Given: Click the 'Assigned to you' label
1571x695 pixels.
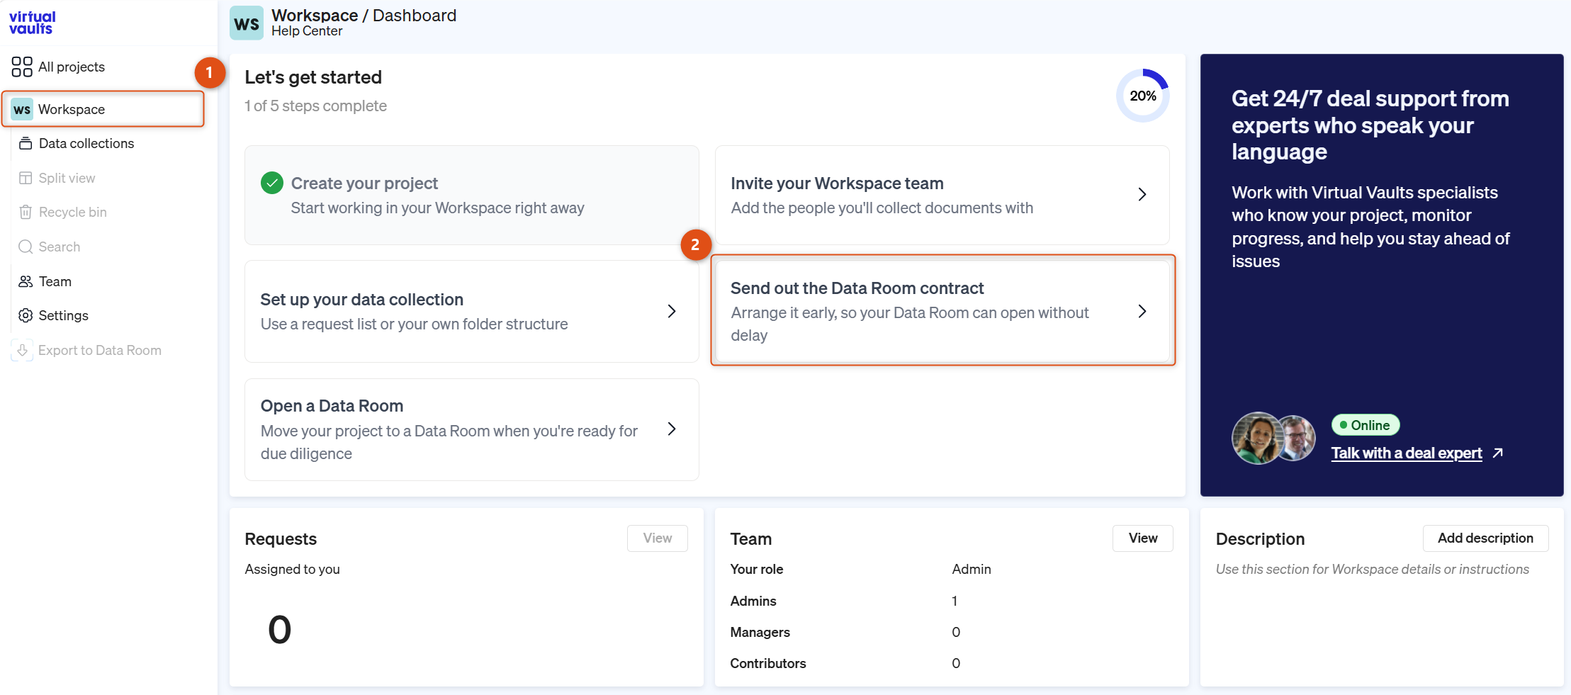Looking at the screenshot, I should [x=292, y=569].
